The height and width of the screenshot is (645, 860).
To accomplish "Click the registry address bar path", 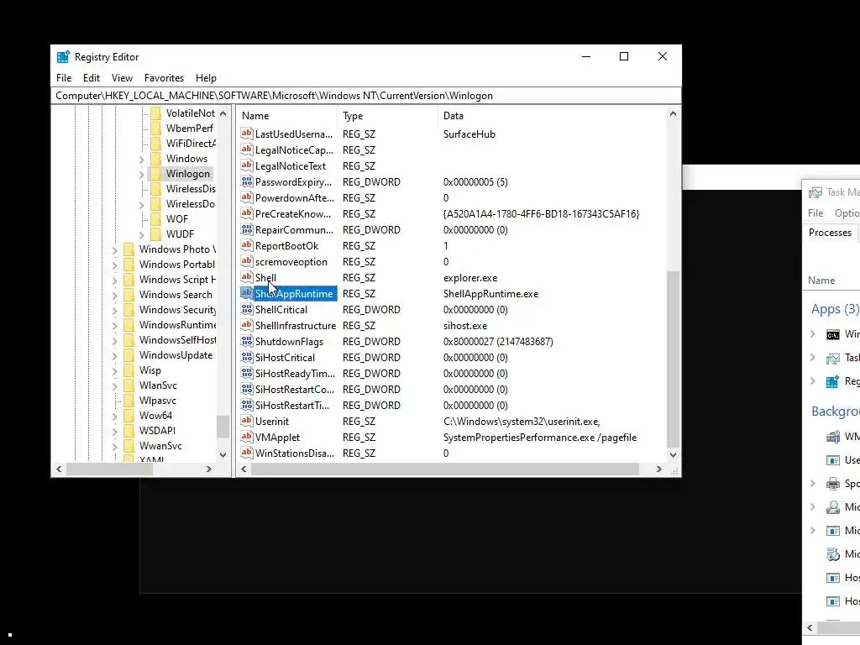I will pos(366,96).
